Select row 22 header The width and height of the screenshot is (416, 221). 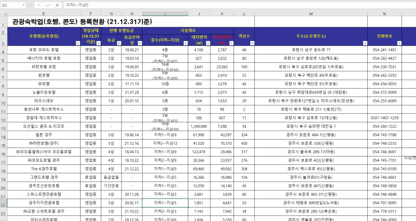click(x=3, y=203)
